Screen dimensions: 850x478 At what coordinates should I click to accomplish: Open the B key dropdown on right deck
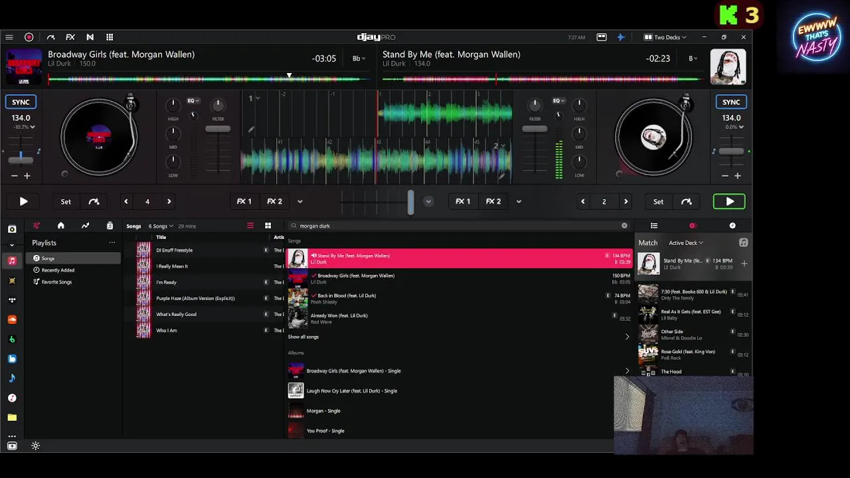tap(693, 58)
